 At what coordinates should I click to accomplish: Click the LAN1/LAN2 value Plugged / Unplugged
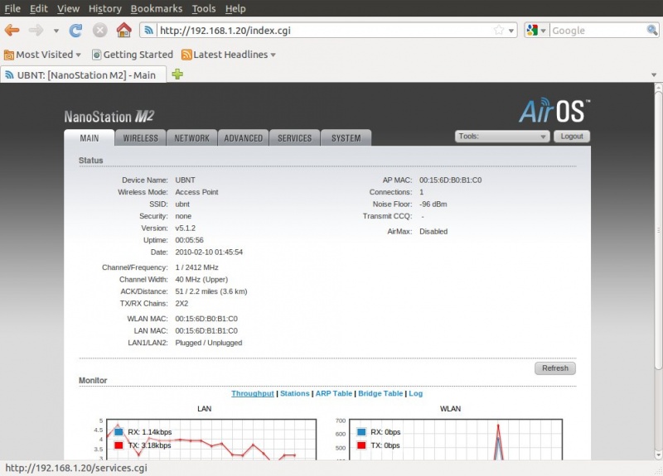(209, 343)
